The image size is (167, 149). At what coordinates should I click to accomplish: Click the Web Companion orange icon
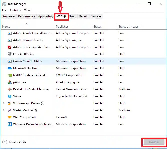[x=10, y=117]
